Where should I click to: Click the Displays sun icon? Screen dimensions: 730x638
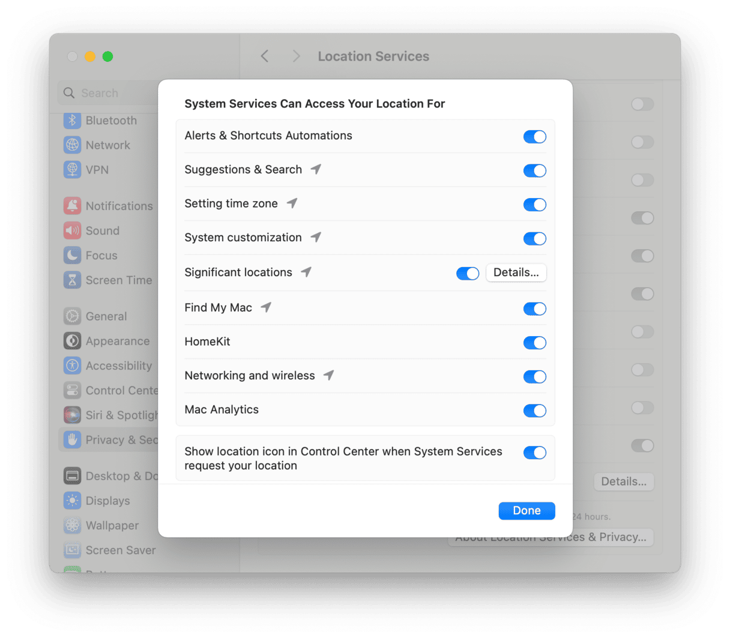pos(73,501)
